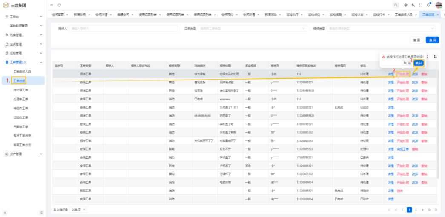Click the notification bell icon
The width and height of the screenshot is (445, 217).
[428, 5]
